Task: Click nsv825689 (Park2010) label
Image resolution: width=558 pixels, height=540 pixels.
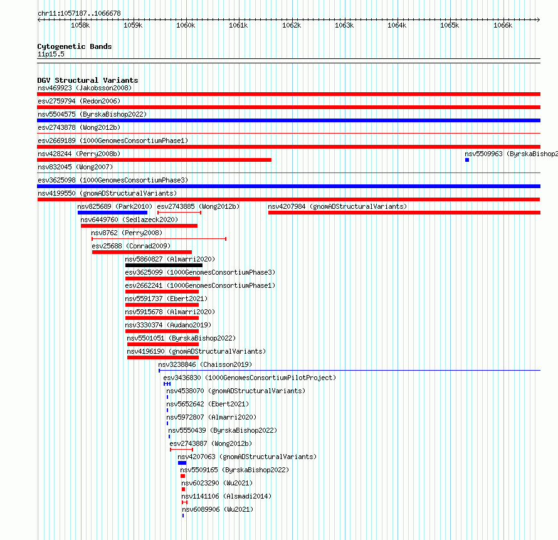Action: [x=115, y=206]
